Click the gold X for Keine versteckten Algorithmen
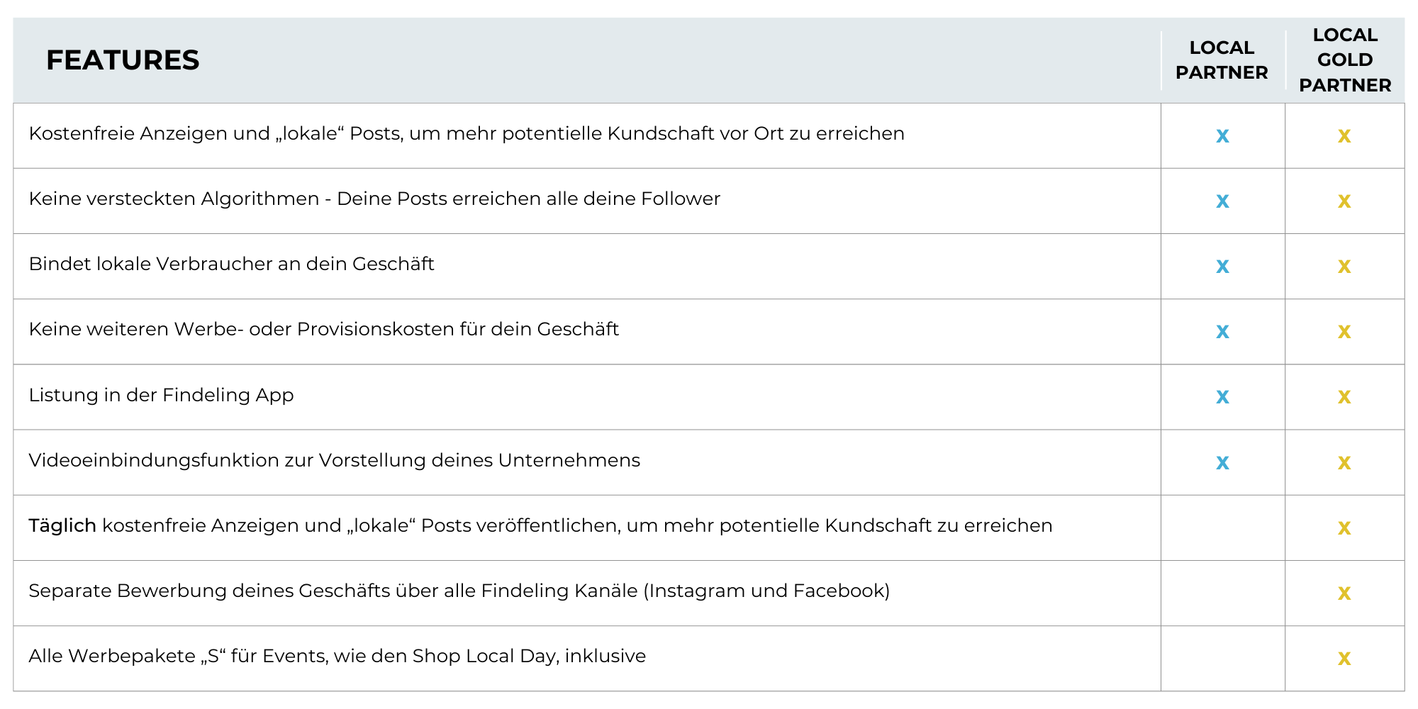 (x=1344, y=201)
